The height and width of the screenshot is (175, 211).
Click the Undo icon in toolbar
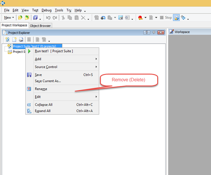pyautogui.click(x=48, y=17)
